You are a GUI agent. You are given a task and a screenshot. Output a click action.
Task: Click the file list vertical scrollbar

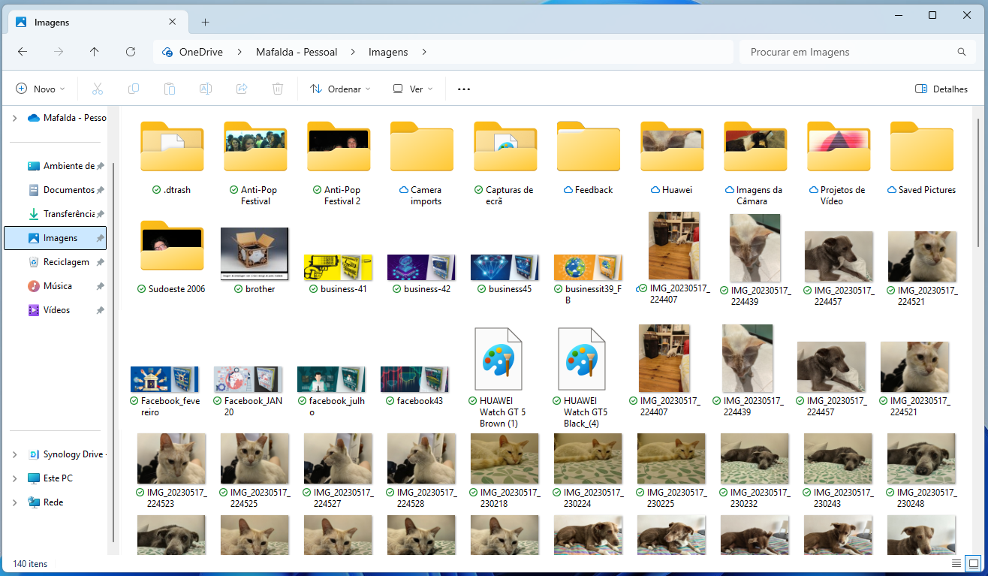pyautogui.click(x=978, y=182)
